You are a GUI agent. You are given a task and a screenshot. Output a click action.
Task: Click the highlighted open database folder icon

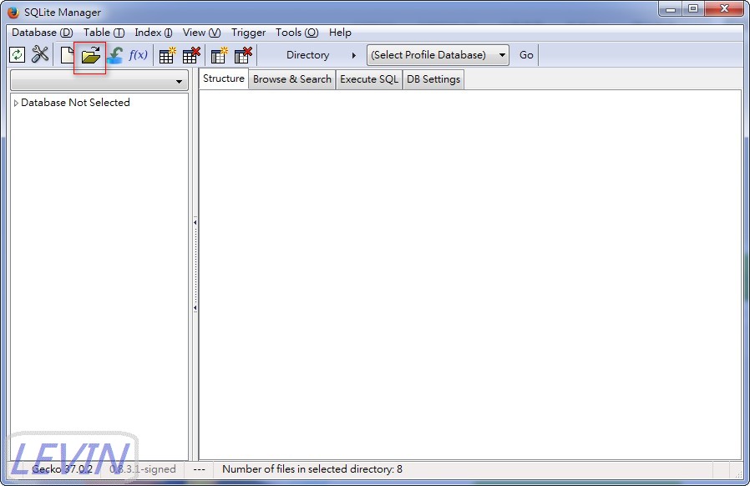pos(90,54)
